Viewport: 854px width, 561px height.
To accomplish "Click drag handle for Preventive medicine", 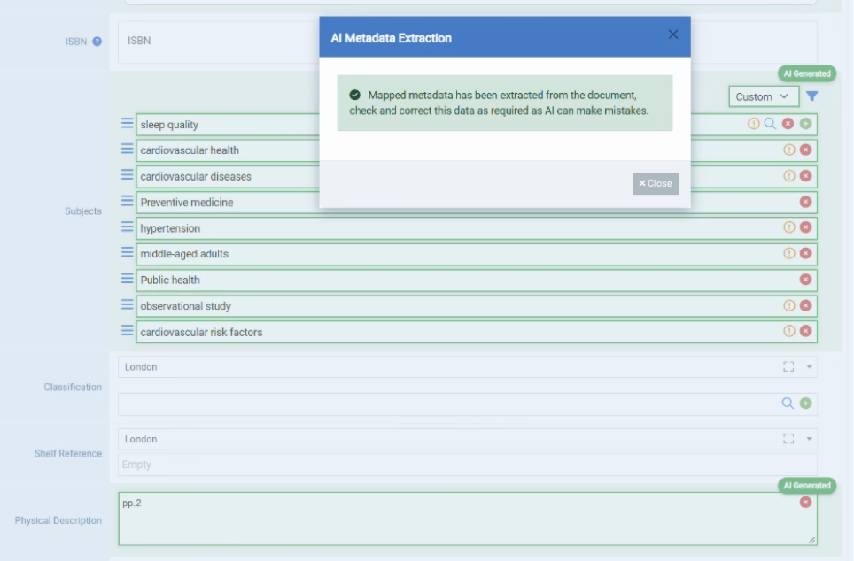I will pyautogui.click(x=127, y=201).
